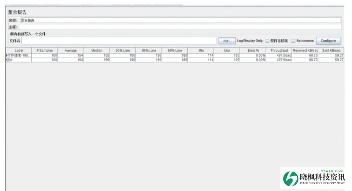Toggle the Successes checkbox
352x191 pixels.
[x=293, y=41]
